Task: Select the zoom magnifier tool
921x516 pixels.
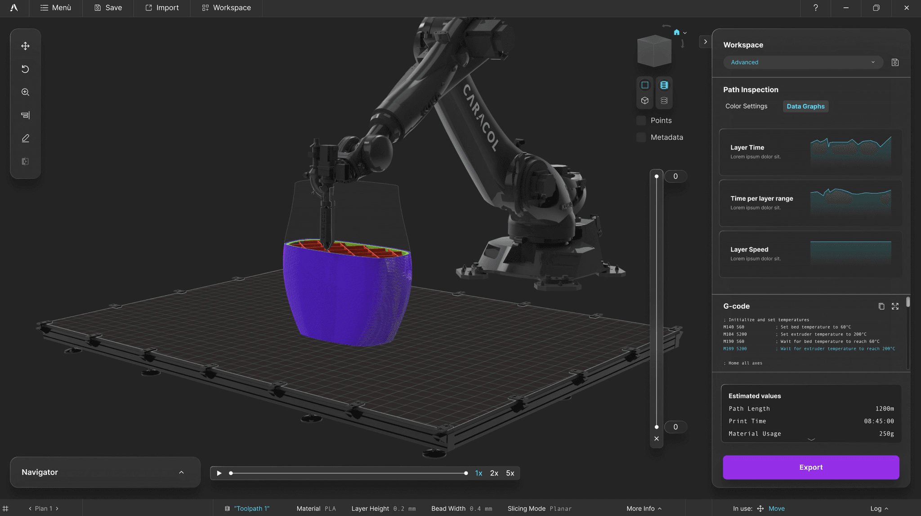Action: coord(25,92)
